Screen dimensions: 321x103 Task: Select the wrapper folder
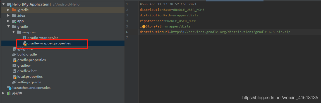click(29, 32)
